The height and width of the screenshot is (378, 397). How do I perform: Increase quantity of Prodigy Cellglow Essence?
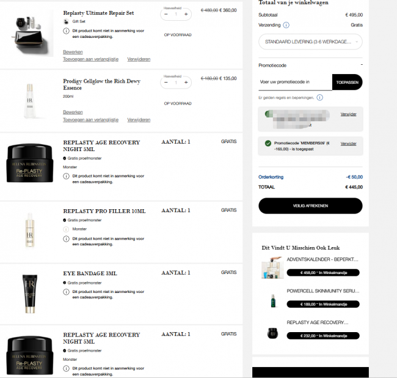186,83
